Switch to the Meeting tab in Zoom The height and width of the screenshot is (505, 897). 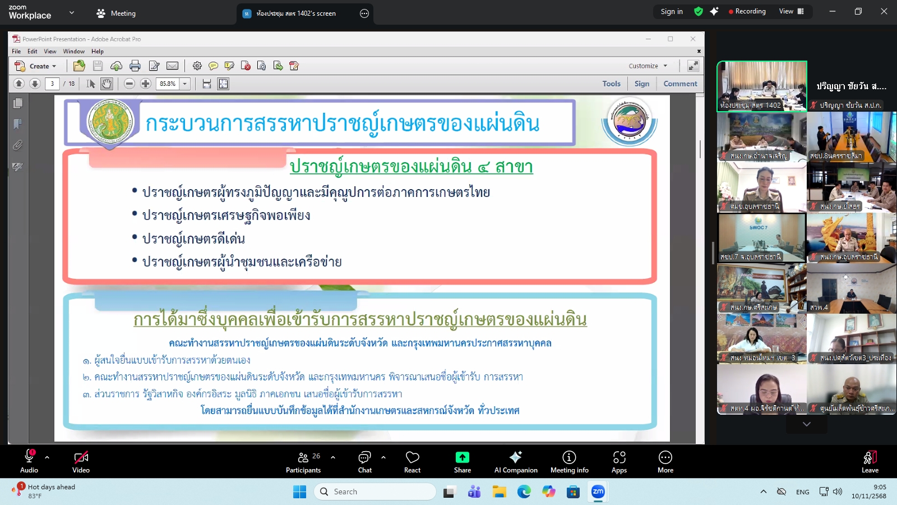point(116,12)
